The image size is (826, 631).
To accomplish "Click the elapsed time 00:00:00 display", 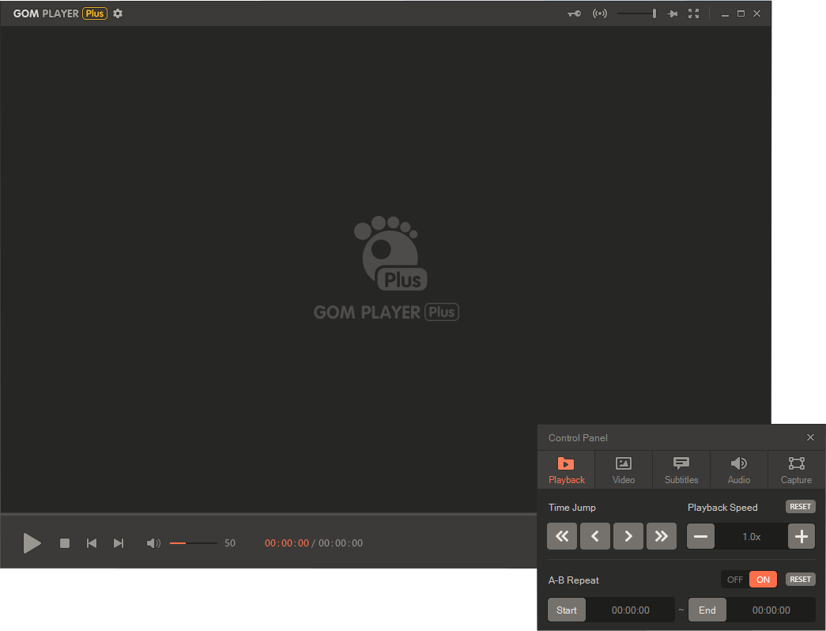I will (x=287, y=543).
